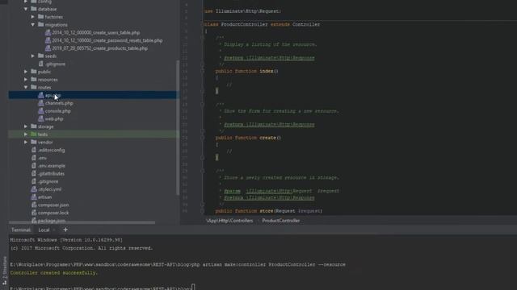517x290 pixels.
Task: Click the channels.php PHP file icon
Action: point(41,103)
